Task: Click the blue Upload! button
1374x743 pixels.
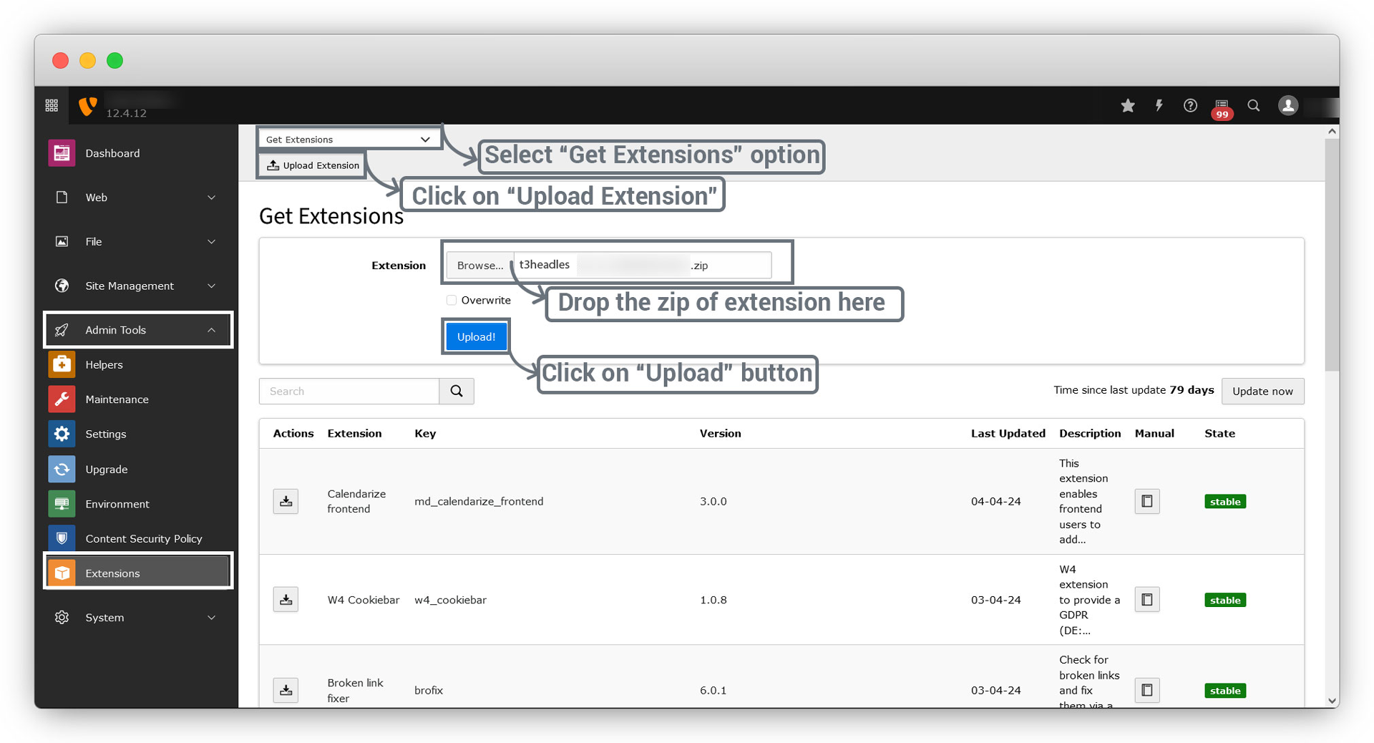Action: pyautogui.click(x=476, y=337)
